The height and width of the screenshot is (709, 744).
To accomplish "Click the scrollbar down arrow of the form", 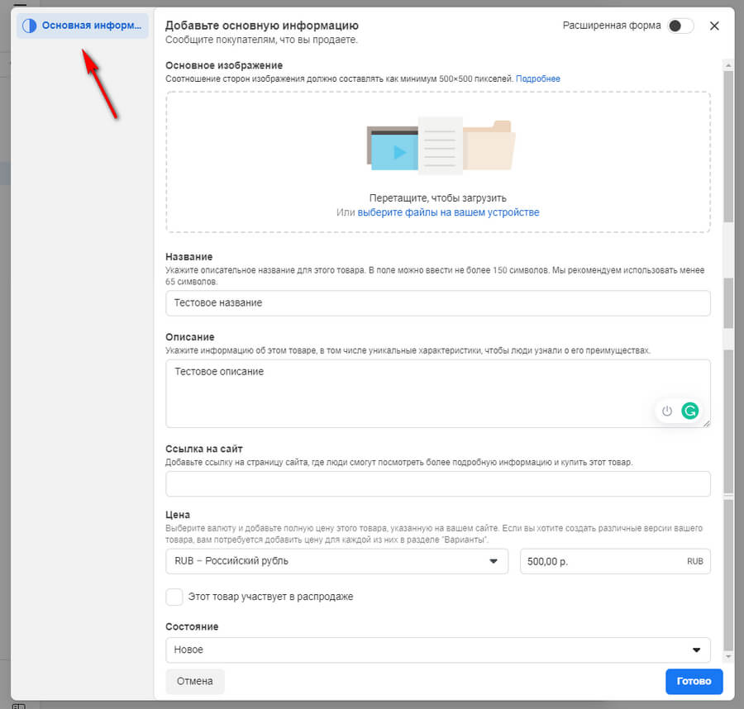I will coord(727,656).
